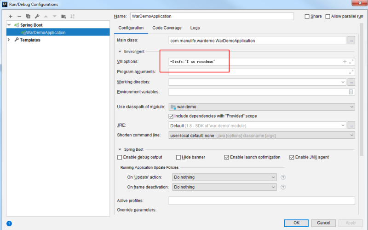
Task: Click the Main class input field
Action: coord(257,41)
